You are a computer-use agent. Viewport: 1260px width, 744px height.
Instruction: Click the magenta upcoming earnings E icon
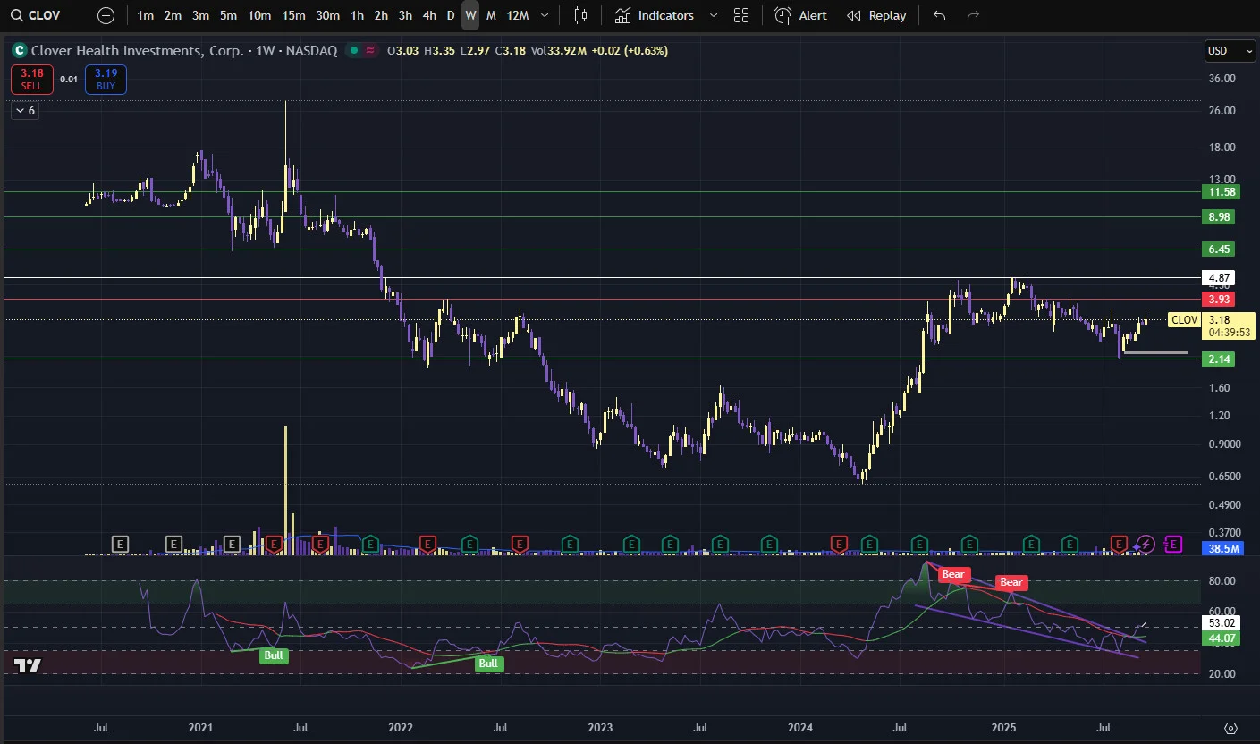[1174, 544]
